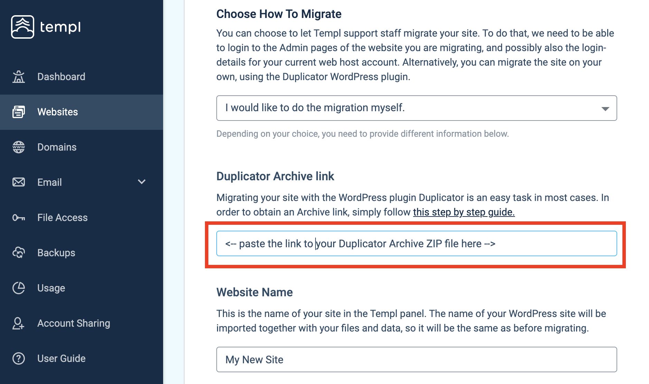The height and width of the screenshot is (384, 649).
Task: Click the Backups cloud icon
Action: tap(19, 253)
